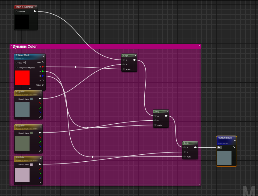Click the Output Result input pin
Image resolution: width=258 pixels, height=196 pixels.
click(x=219, y=147)
